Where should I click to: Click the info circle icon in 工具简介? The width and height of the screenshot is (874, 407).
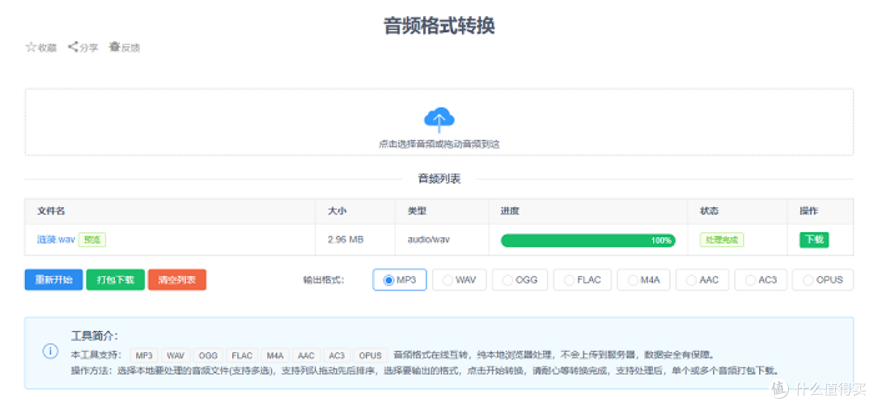click(50, 351)
